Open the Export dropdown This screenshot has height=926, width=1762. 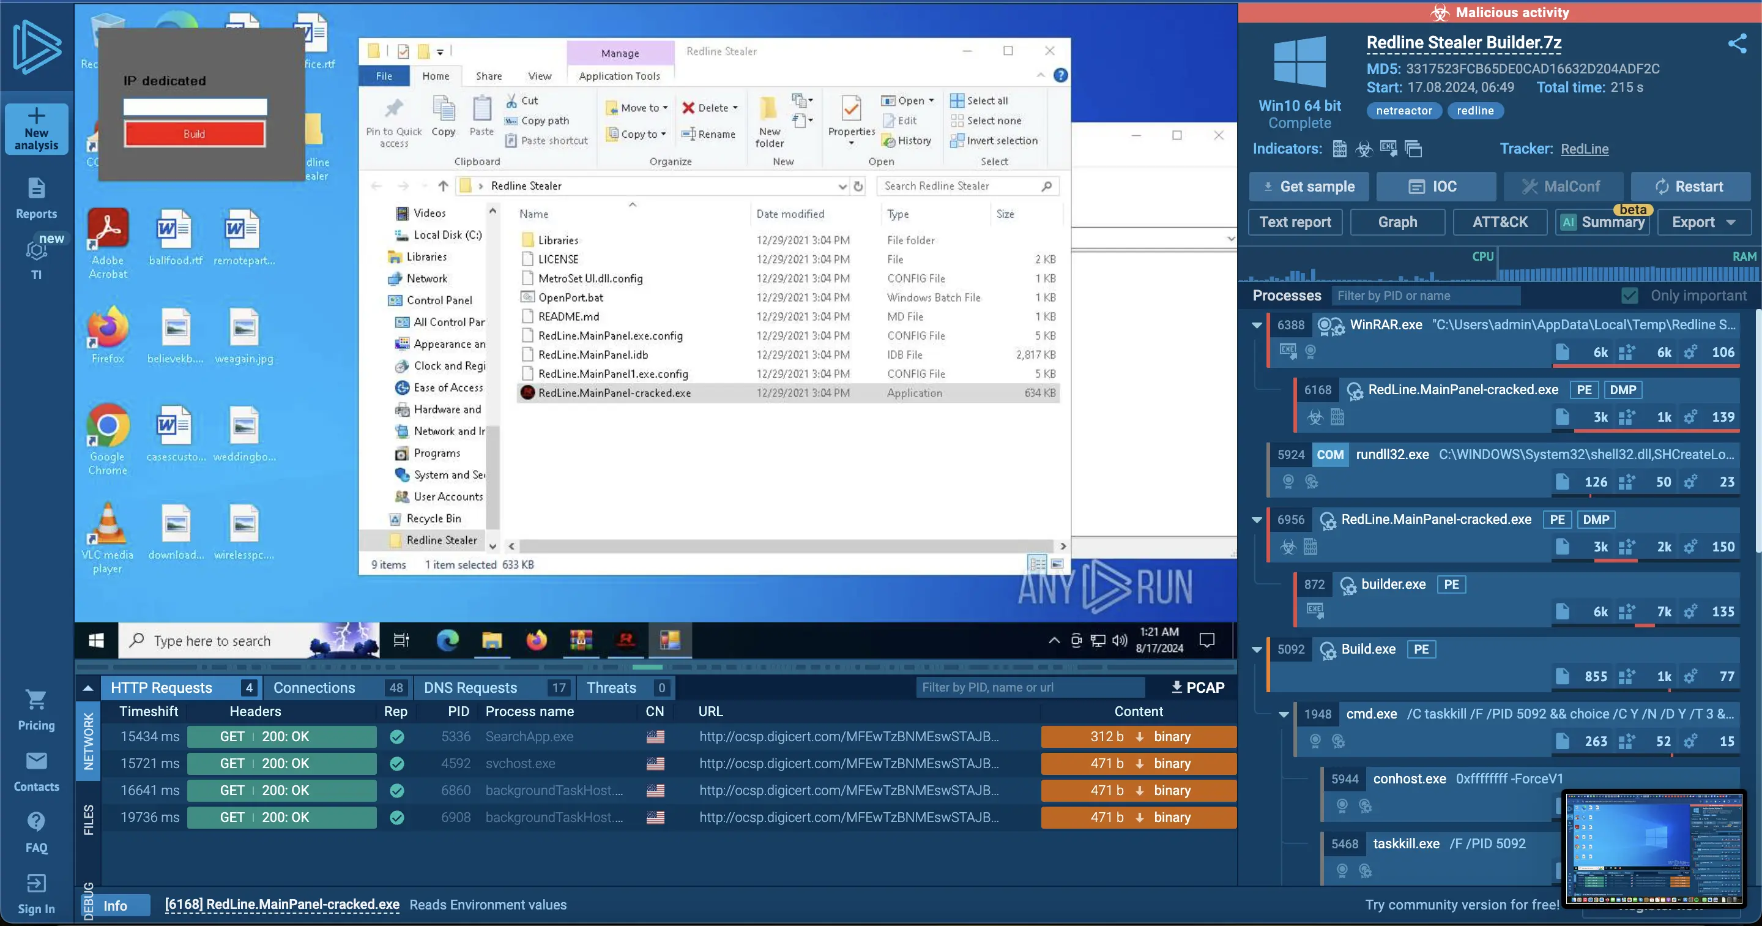1703,222
